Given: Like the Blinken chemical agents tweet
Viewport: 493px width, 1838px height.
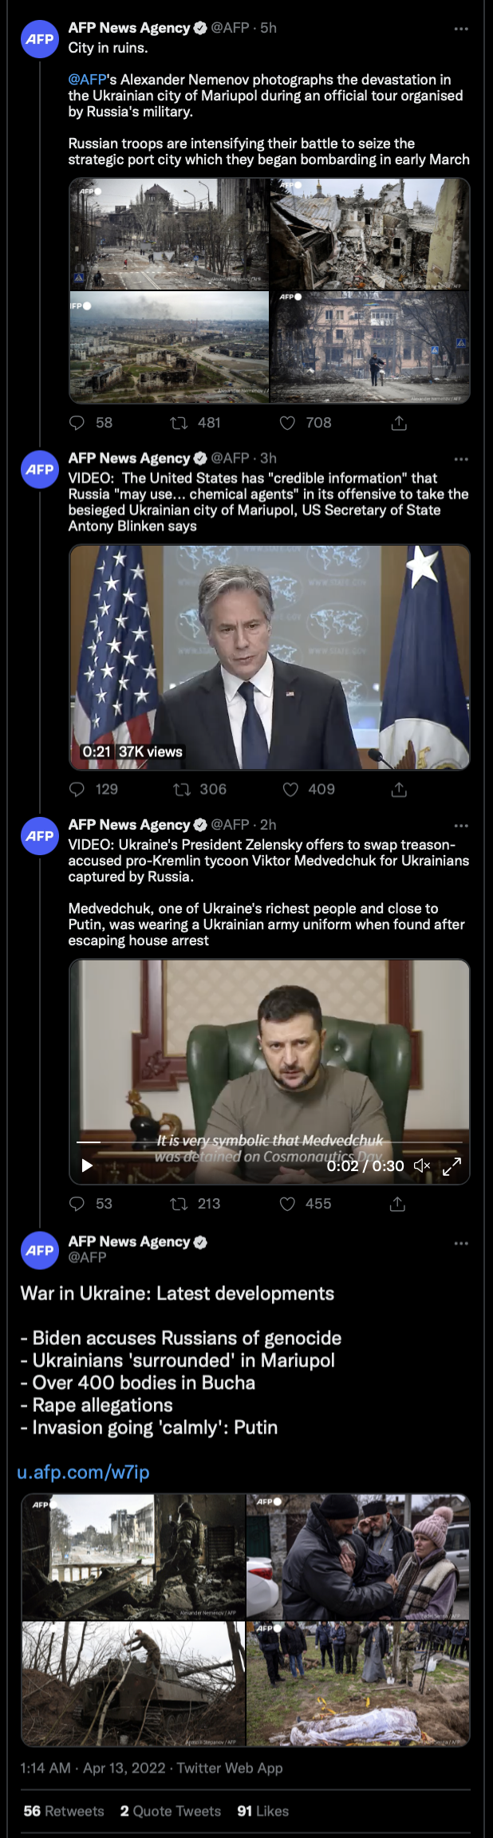Looking at the screenshot, I should click(290, 789).
